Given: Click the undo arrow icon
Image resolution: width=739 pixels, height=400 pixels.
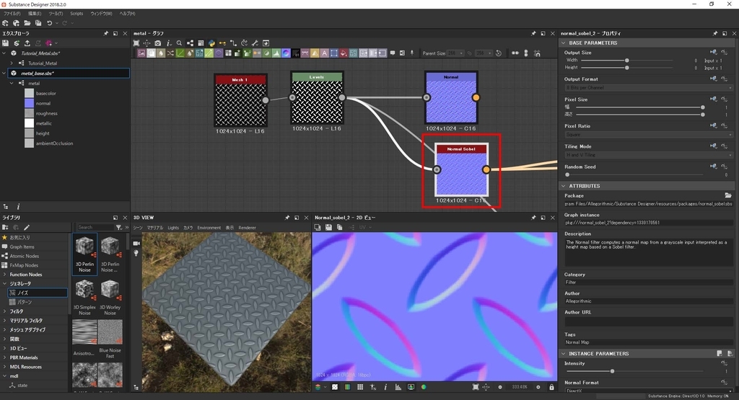Looking at the screenshot, I should [49, 23].
